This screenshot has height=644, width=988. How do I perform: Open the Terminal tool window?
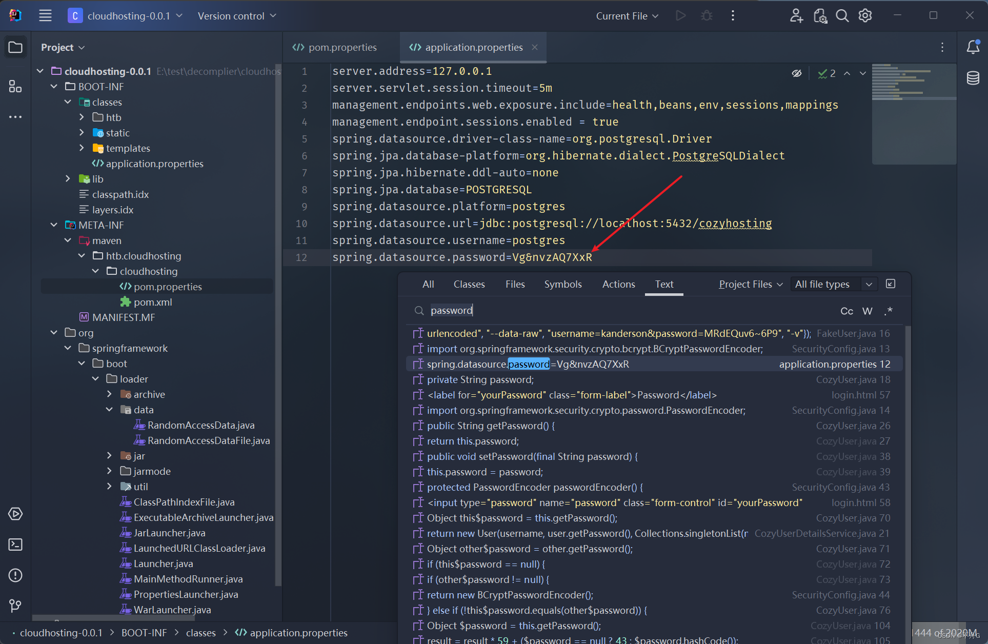15,545
